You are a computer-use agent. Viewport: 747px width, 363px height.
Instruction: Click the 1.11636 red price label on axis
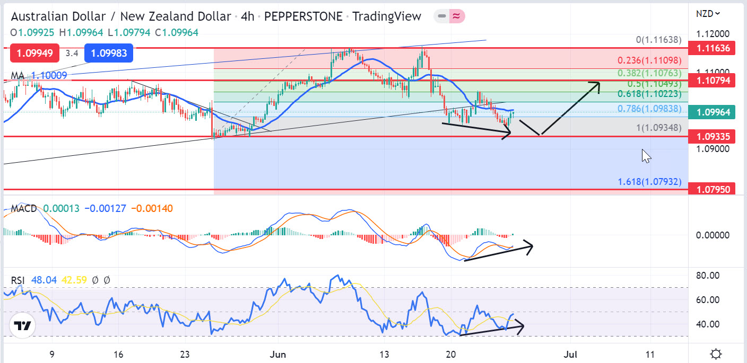point(711,49)
